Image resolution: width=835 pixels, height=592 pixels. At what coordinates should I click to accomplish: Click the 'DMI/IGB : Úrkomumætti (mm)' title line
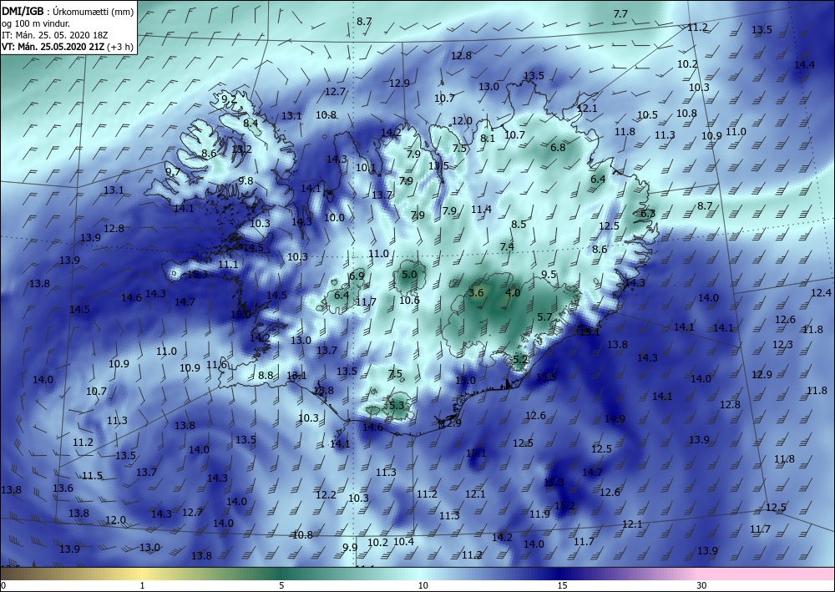[68, 11]
